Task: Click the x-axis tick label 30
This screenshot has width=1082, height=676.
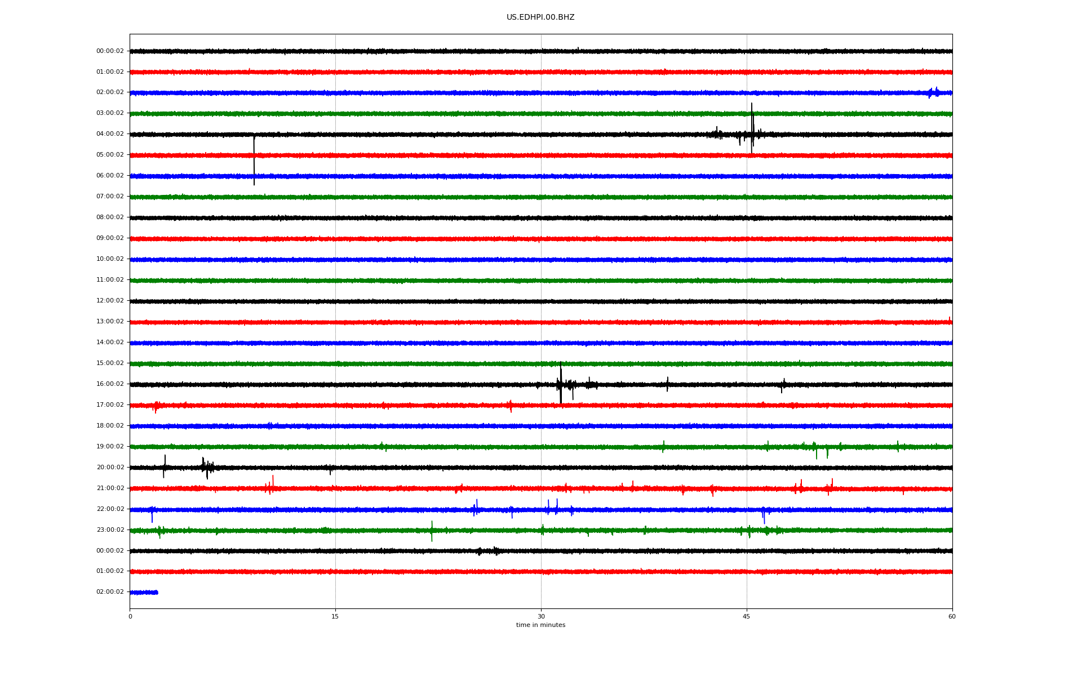Action: (x=541, y=617)
